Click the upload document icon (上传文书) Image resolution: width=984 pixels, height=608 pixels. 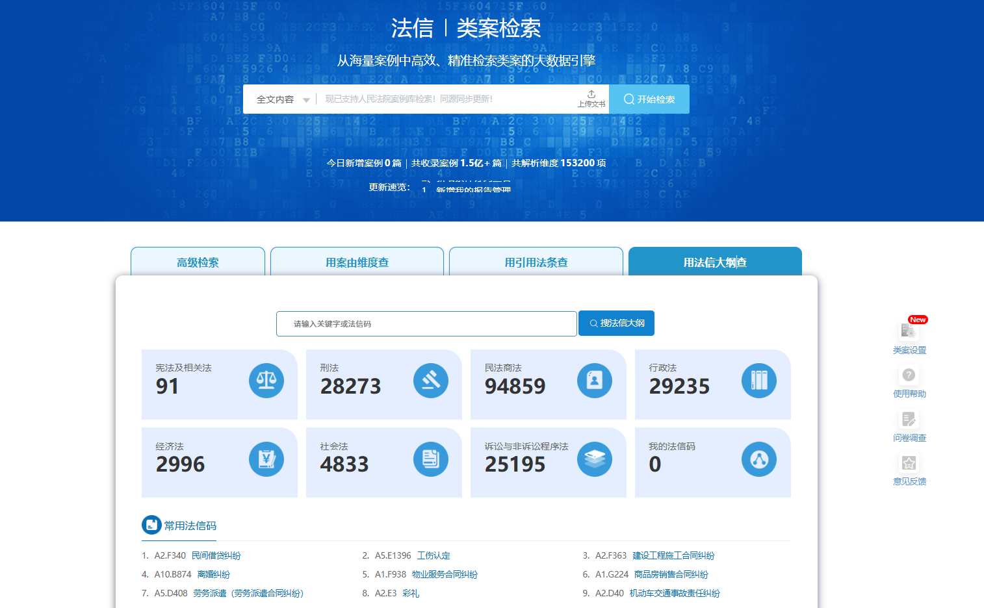pyautogui.click(x=591, y=99)
